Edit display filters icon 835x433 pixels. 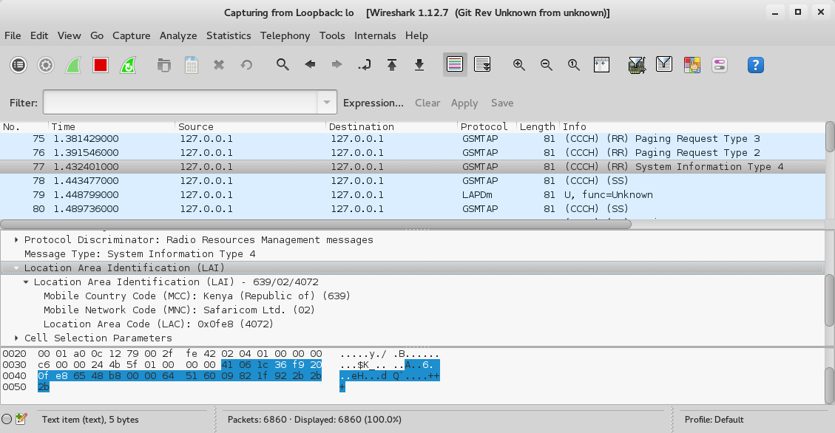pyautogui.click(x=664, y=64)
